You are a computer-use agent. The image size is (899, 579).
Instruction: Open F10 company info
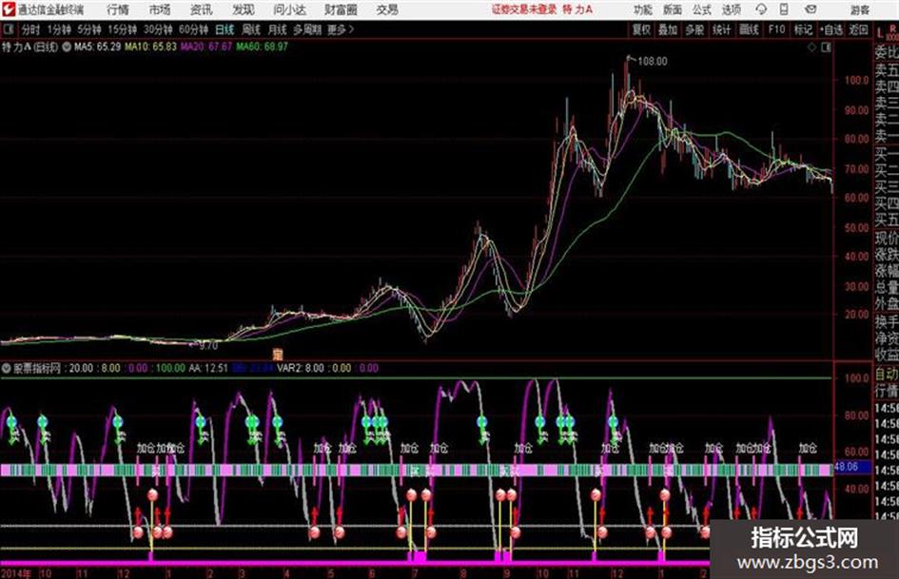point(777,29)
